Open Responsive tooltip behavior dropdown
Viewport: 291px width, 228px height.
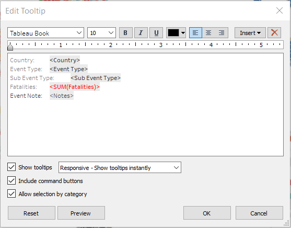tap(120, 167)
